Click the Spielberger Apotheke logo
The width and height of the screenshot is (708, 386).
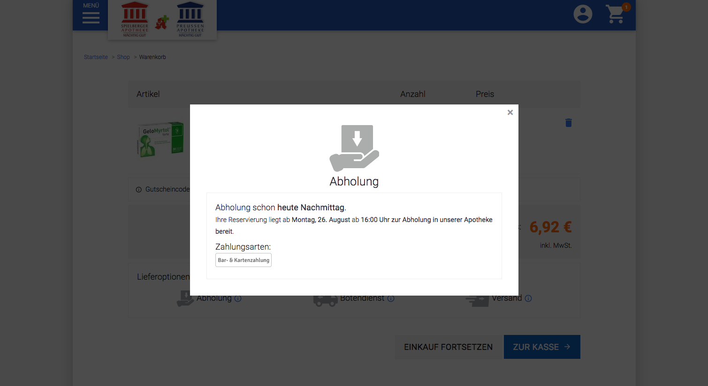point(135,20)
